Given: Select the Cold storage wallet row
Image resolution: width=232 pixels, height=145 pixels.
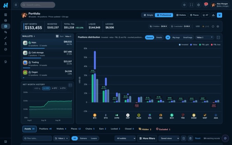Looking at the screenshot, I should tap(47, 54).
